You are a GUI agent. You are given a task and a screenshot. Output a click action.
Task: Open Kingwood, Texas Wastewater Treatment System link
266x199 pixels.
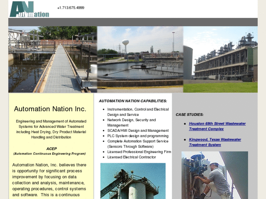(x=215, y=142)
